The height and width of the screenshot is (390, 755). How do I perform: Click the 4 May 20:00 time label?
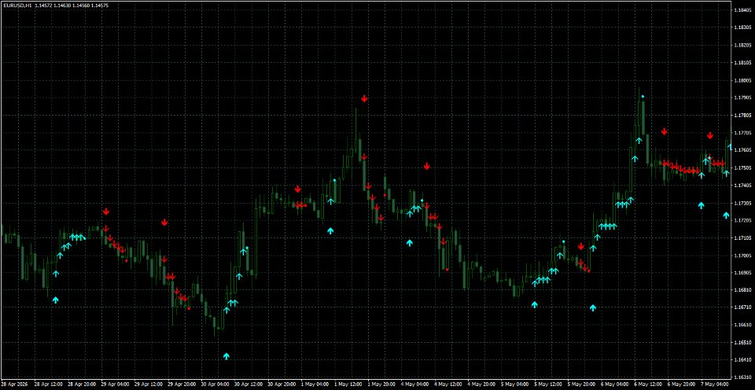[482, 384]
